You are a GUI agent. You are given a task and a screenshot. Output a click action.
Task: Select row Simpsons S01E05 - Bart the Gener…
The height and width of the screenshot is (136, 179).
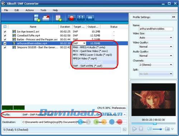click(x=64, y=47)
